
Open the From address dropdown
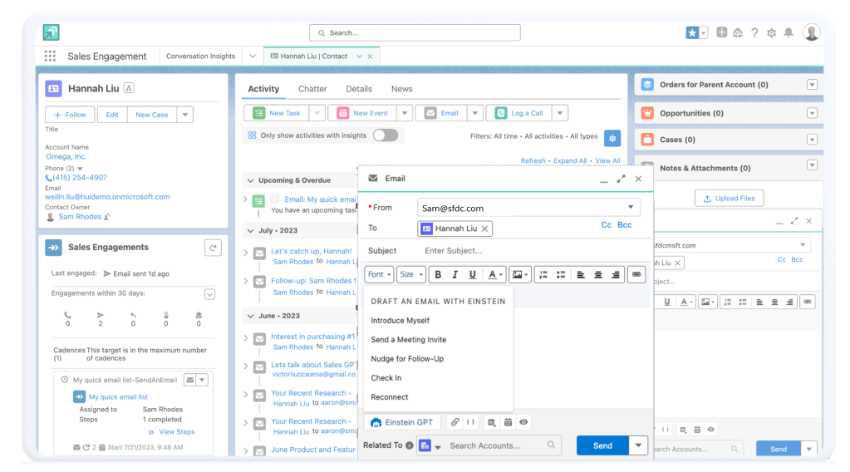pyautogui.click(x=631, y=208)
